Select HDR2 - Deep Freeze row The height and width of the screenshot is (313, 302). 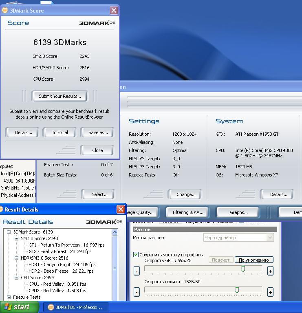61,271
